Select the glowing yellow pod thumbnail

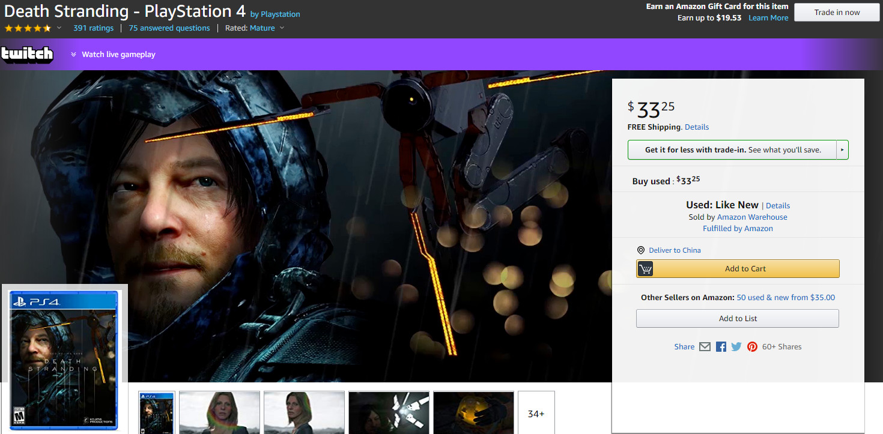coord(474,413)
